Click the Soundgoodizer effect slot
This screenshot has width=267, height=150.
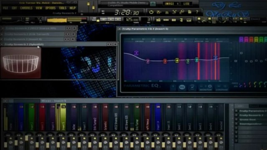tap(253, 124)
